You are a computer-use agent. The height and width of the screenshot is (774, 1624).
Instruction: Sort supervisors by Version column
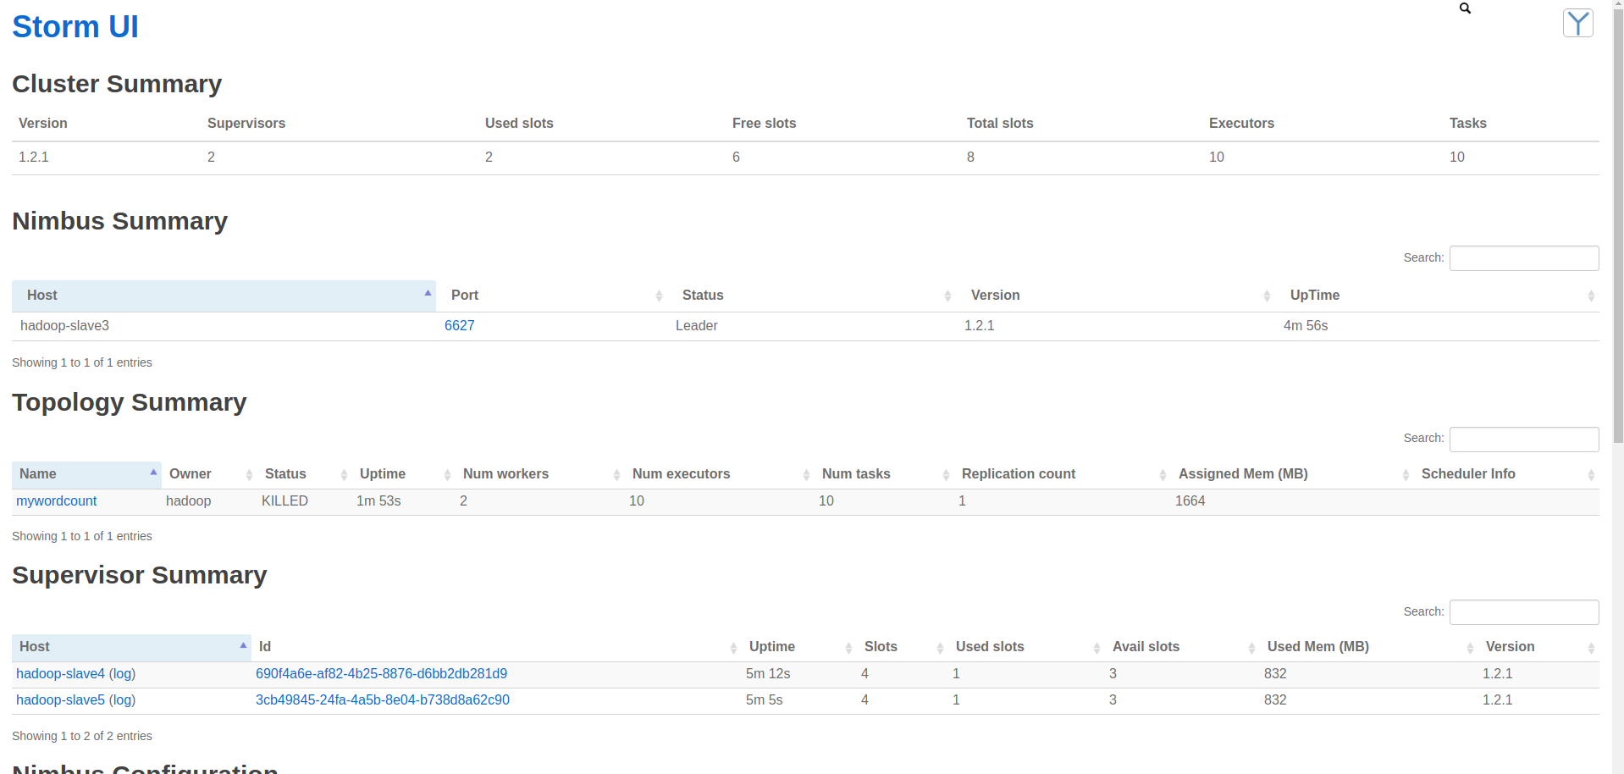tap(1538, 647)
